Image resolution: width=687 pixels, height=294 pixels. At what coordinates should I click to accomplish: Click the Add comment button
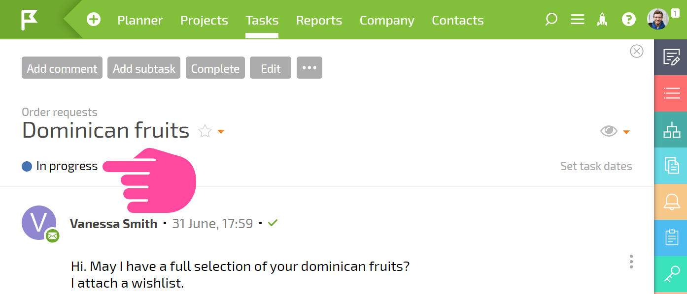point(62,68)
